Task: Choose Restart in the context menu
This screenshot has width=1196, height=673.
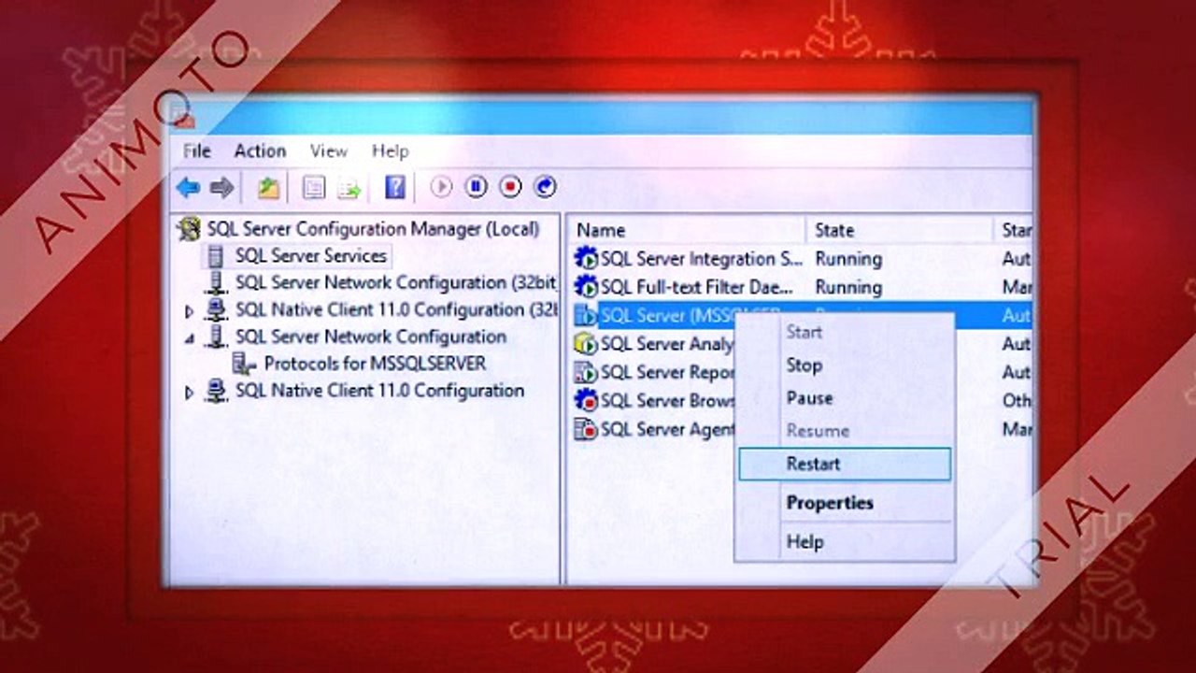Action: coord(845,464)
